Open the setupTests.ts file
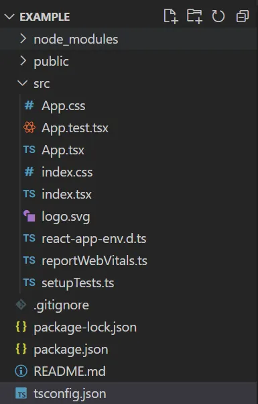 78,283
